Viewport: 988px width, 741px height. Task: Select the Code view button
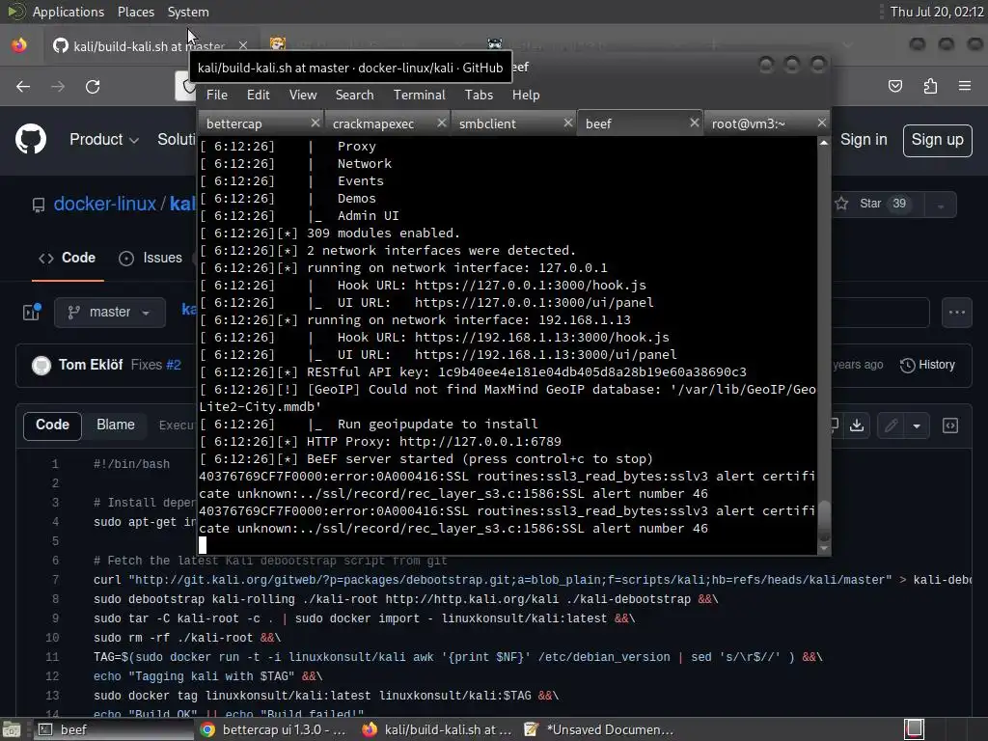coord(52,425)
